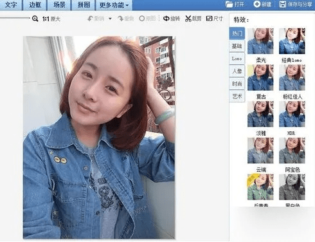Select the 人像 portrait effects category
The image size is (315, 242).
(x=237, y=71)
